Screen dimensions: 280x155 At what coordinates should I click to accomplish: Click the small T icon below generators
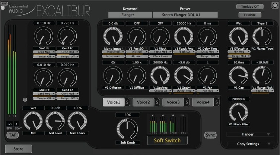(x=25, y=99)
